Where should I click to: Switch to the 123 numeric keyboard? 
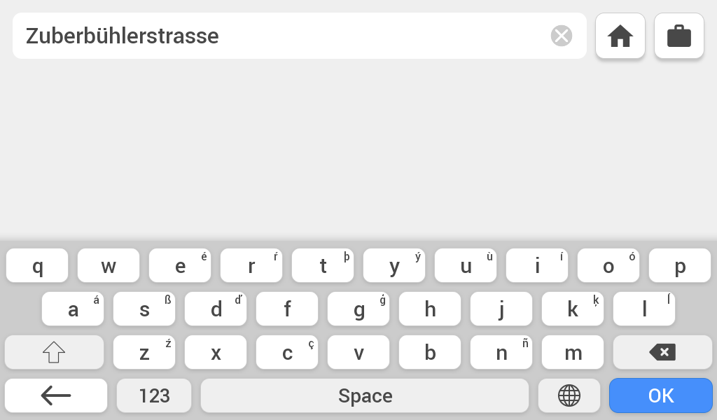click(154, 395)
